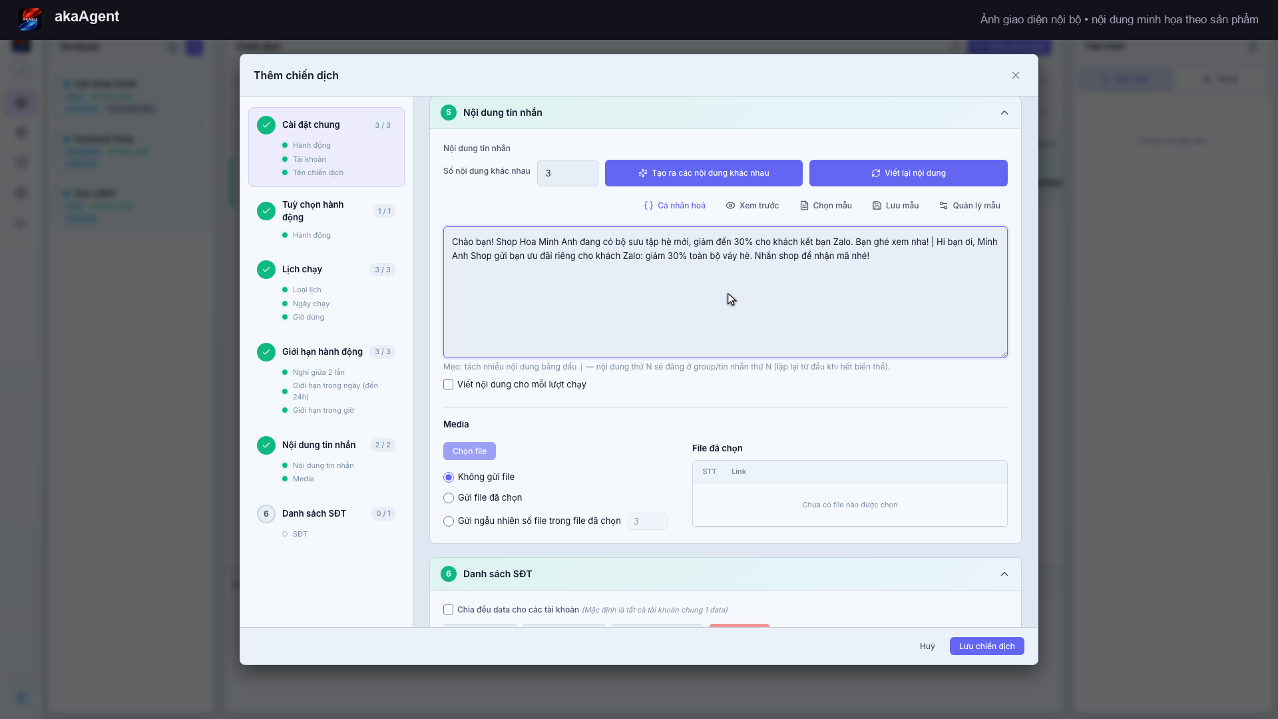Click the sliders icon for Quản lý mẫu
This screenshot has height=719, width=1278.
tap(943, 206)
